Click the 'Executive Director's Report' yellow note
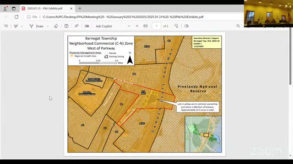293x164 pixels. coord(206,42)
